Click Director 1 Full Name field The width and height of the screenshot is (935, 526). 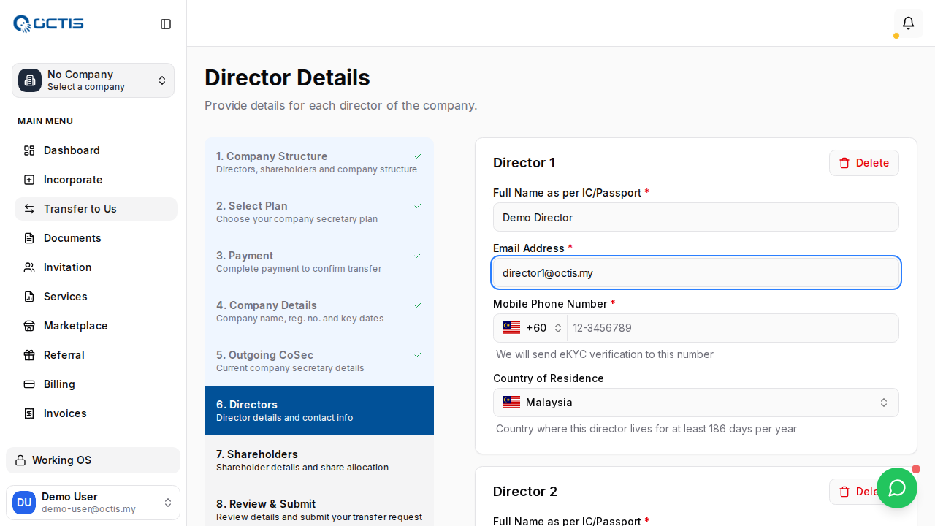[696, 217]
